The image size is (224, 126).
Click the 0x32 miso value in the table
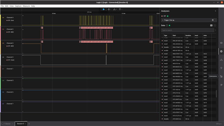(205, 116)
